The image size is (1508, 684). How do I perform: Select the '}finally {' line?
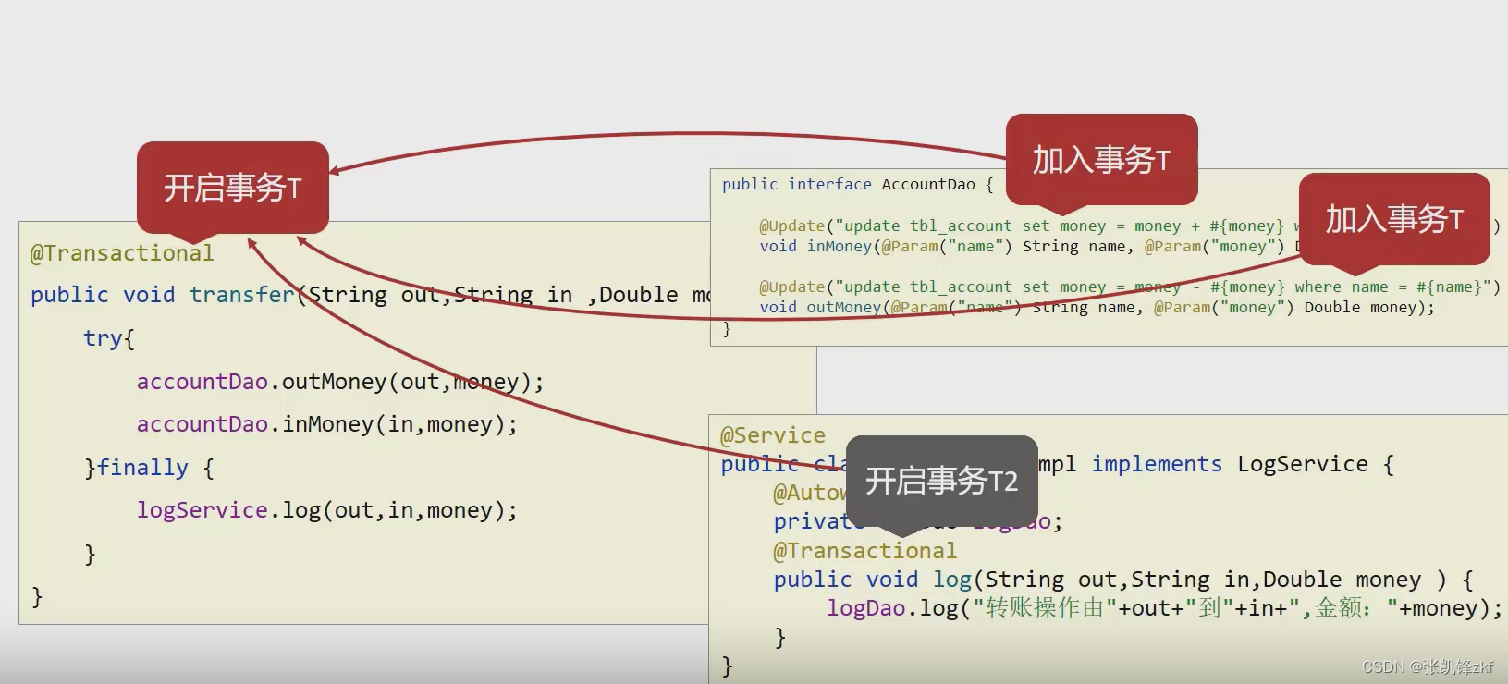tap(149, 468)
